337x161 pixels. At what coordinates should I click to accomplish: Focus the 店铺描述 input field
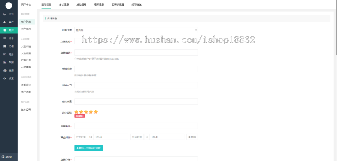pyautogui.click(x=136, y=53)
